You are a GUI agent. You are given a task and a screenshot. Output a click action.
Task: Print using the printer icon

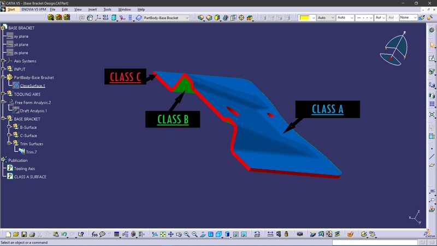[x=32, y=235]
